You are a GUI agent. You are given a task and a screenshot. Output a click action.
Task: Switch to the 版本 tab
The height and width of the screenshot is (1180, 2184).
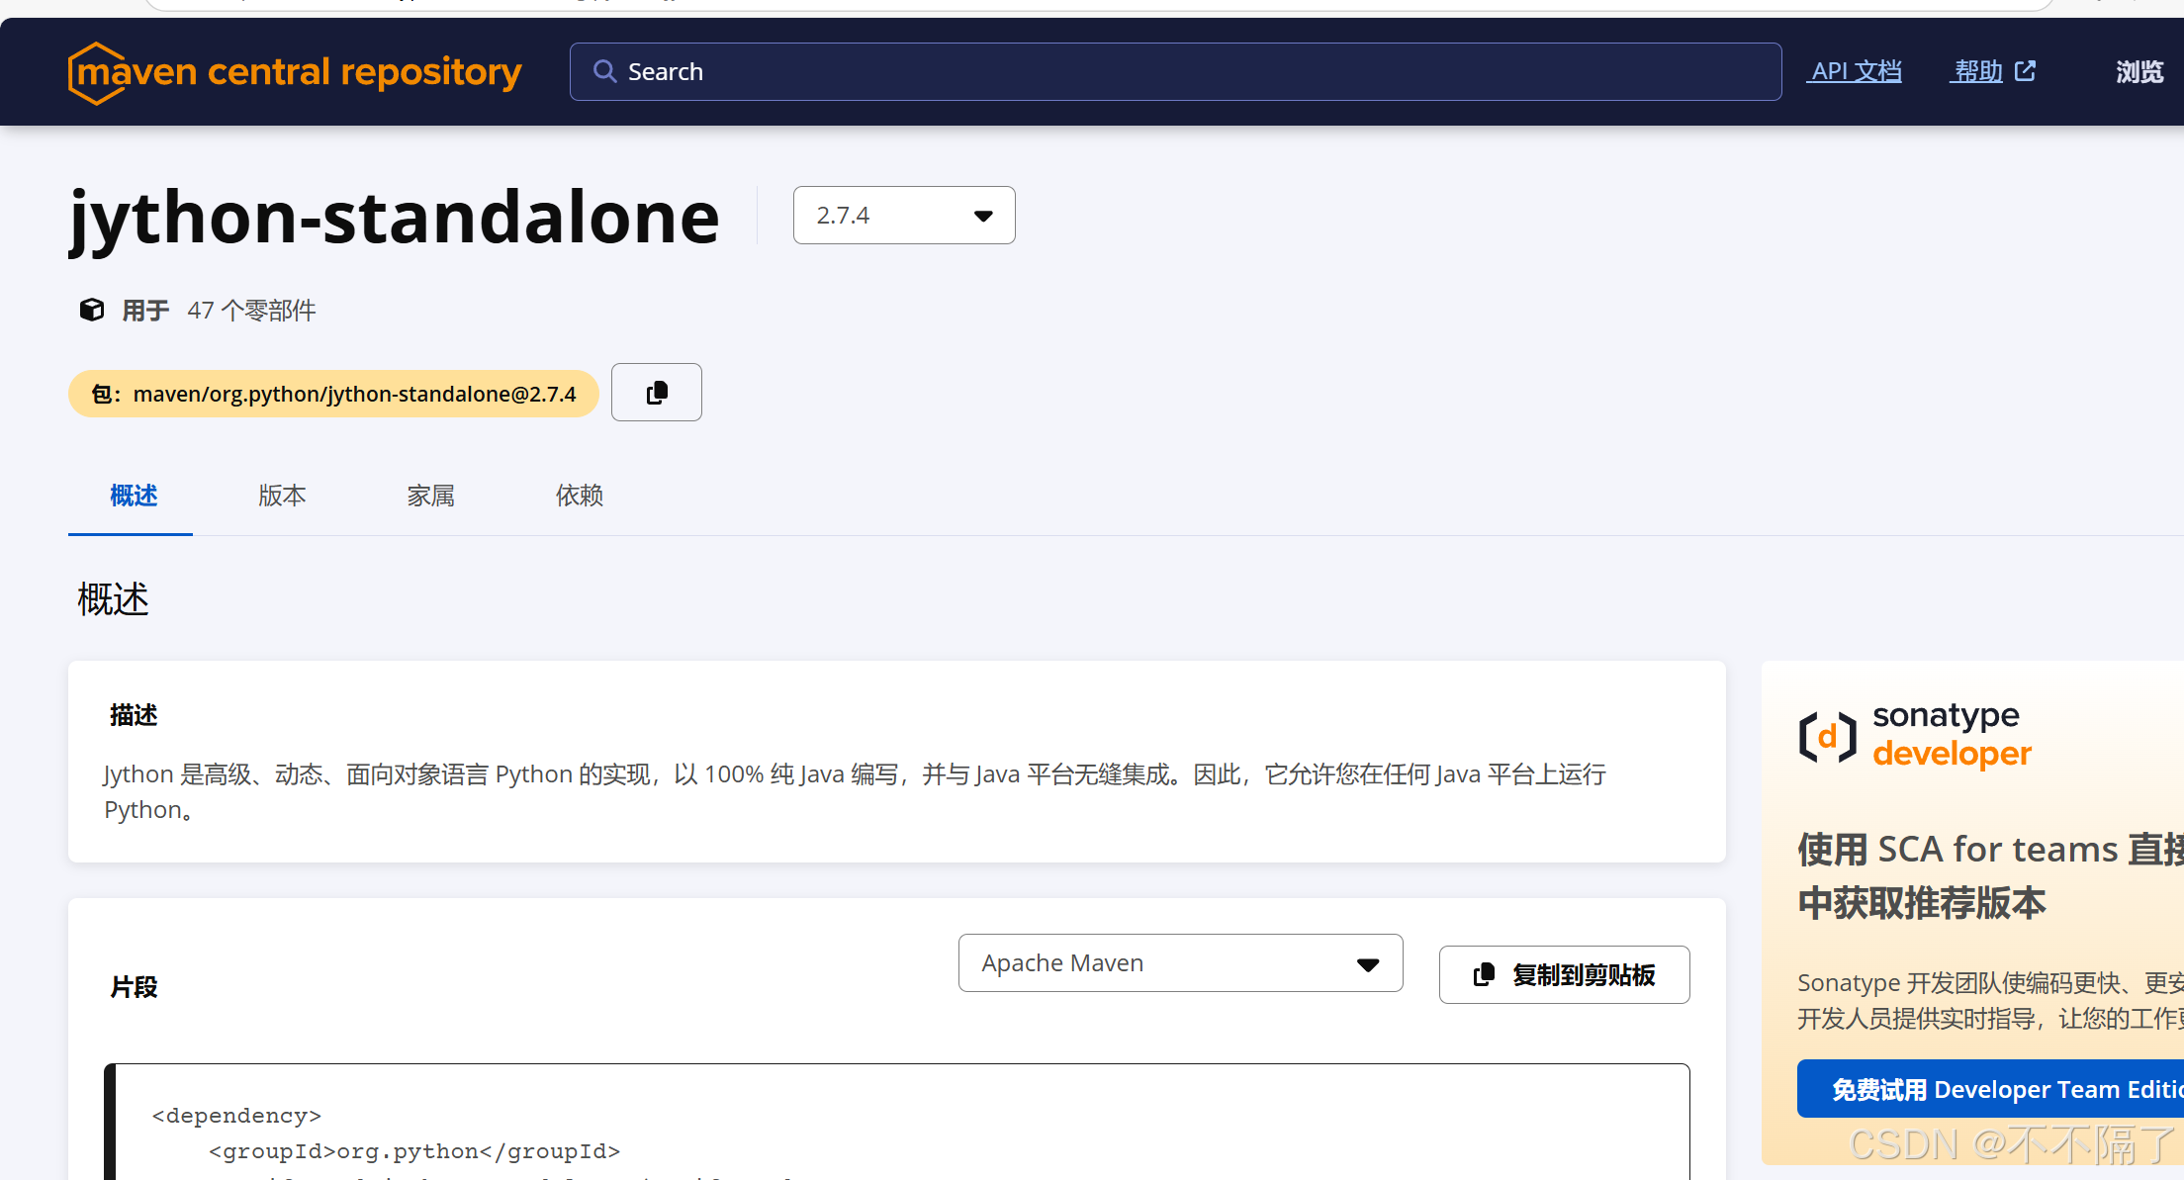pos(281,496)
